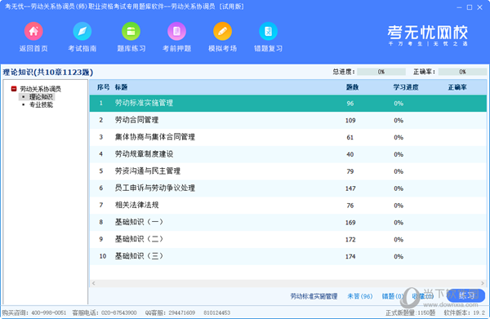Image resolution: width=490 pixels, height=319 pixels.
Task: Click the overall 正确率 accuracy bar
Action: (462, 72)
